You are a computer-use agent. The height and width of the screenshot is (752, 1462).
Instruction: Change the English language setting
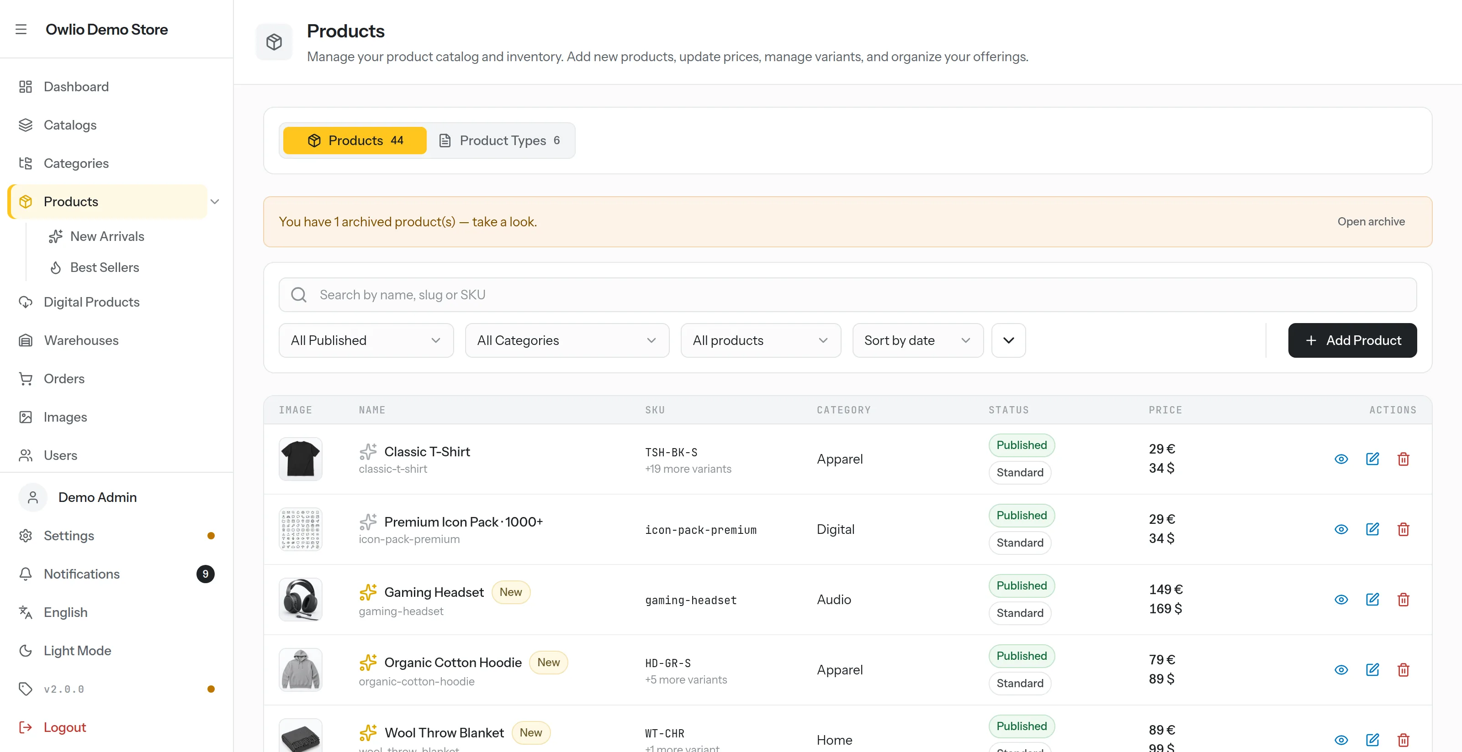pos(117,612)
